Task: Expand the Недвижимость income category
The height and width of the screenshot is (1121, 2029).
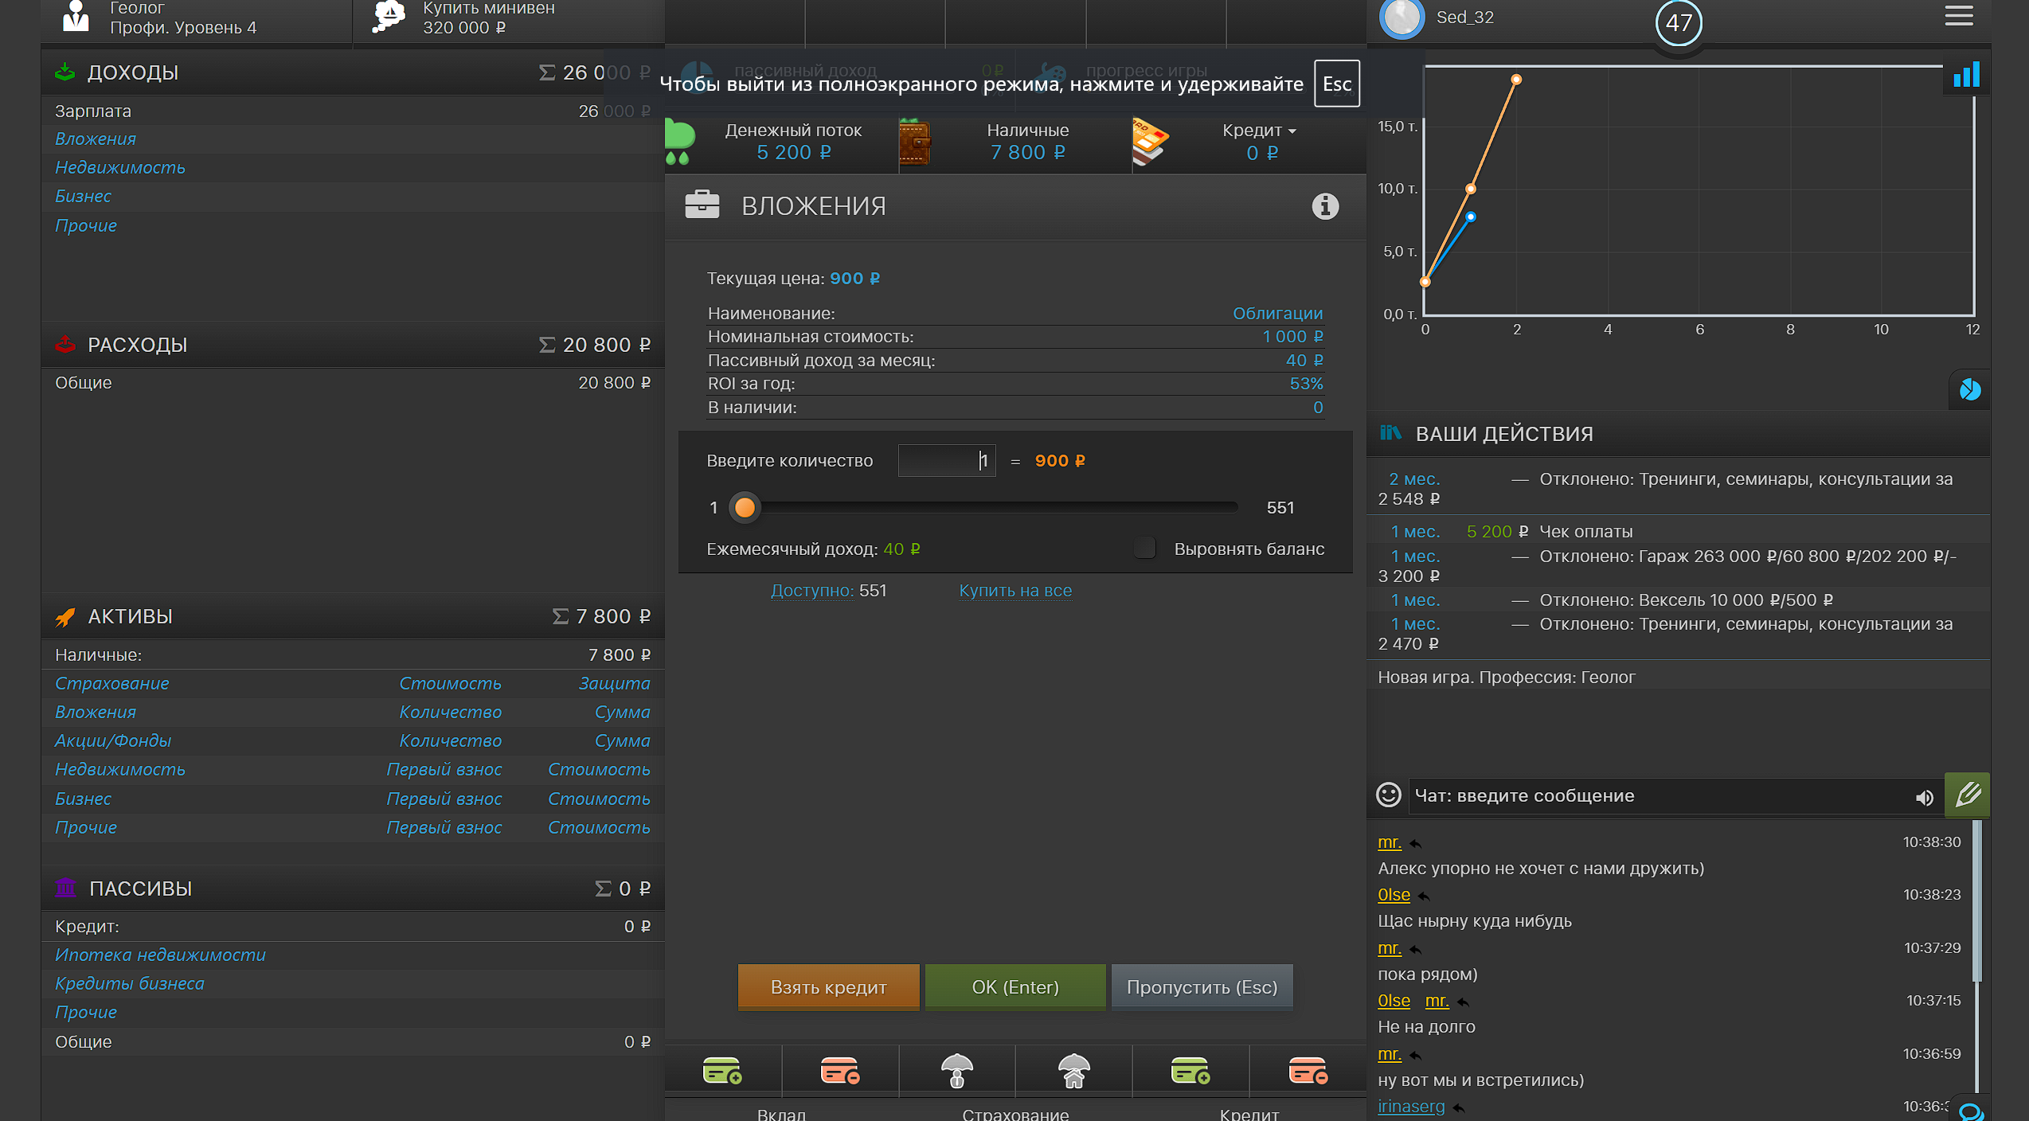Action: tap(120, 167)
